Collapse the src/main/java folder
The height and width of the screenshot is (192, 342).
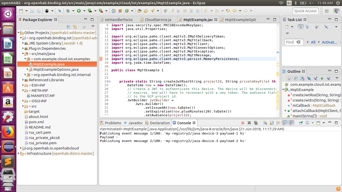pos(23,54)
